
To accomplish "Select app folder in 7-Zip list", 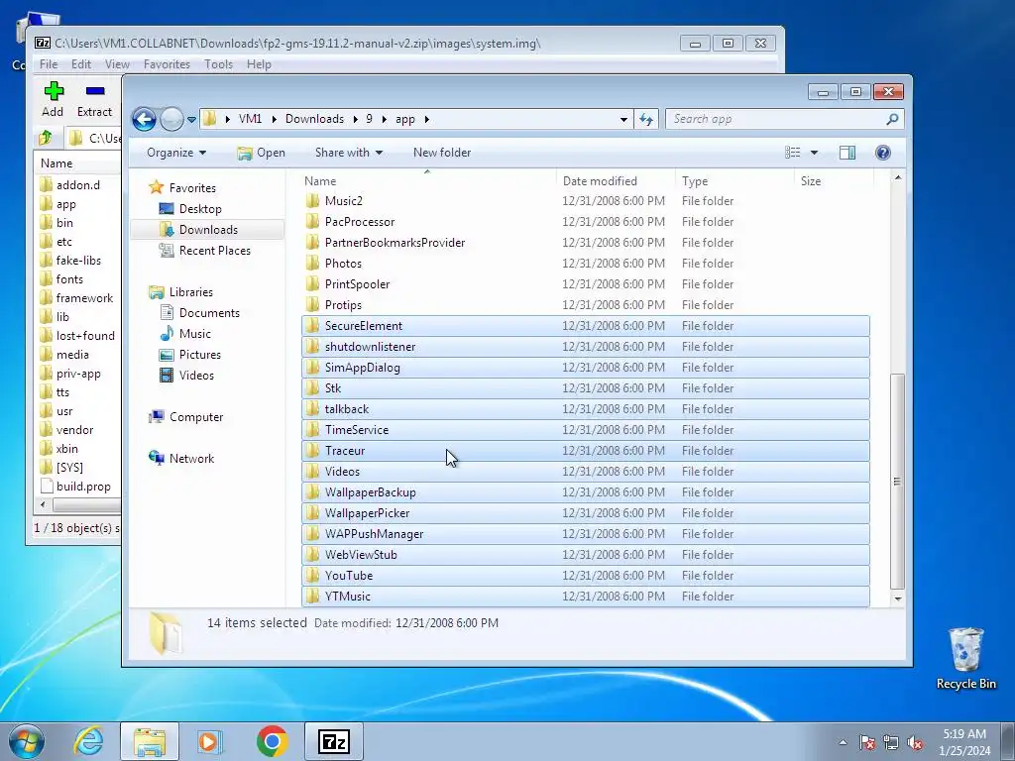I will point(66,204).
